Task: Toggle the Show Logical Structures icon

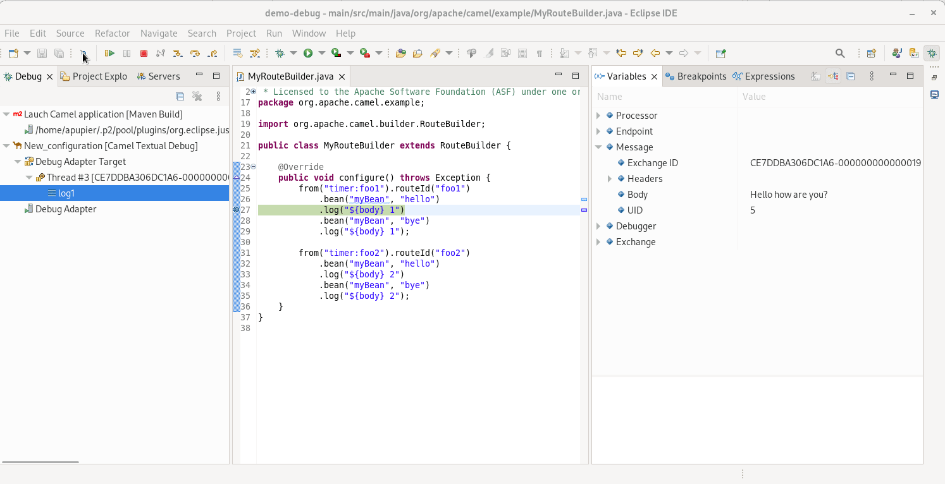Action: coord(833,76)
